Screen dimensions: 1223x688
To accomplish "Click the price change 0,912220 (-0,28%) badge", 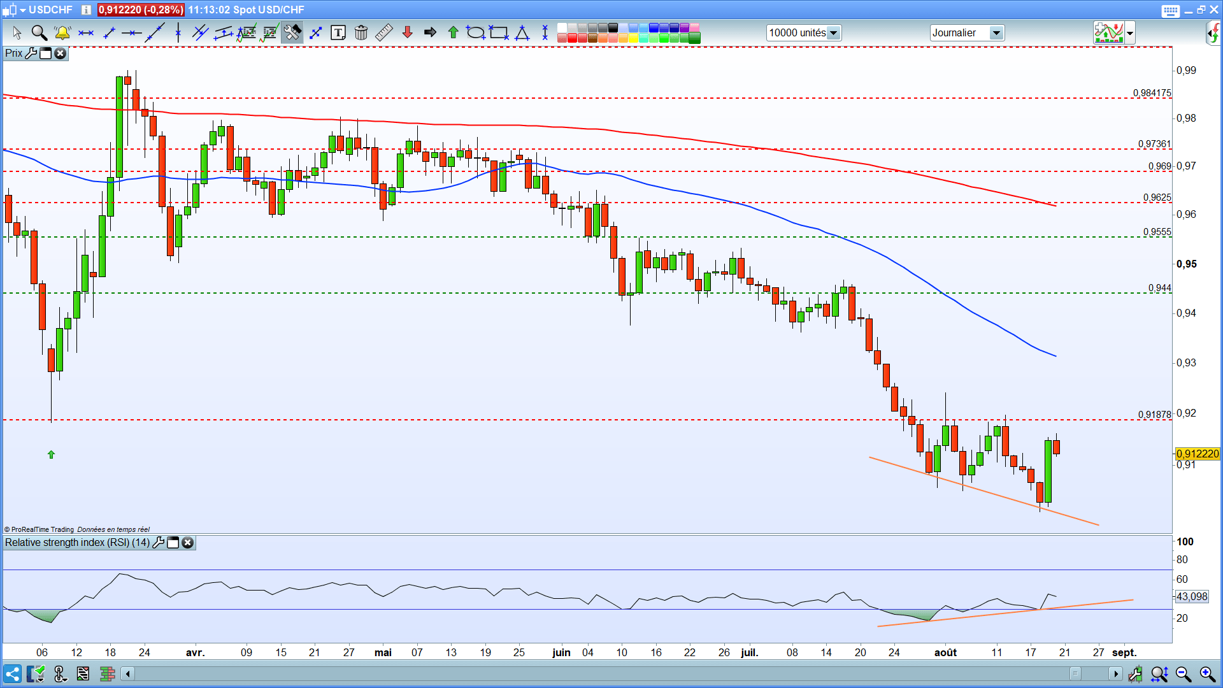I will point(141,10).
